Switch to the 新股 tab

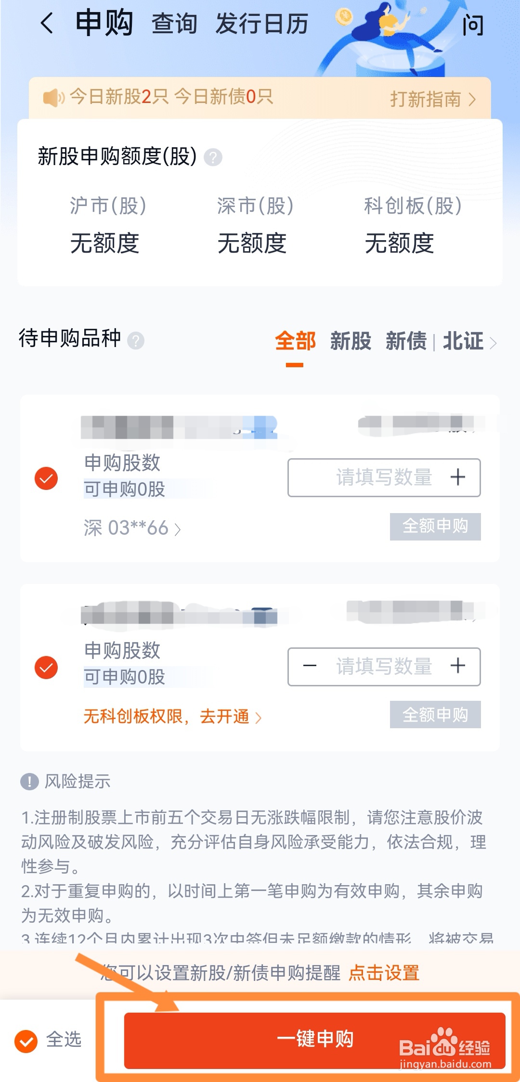click(x=351, y=341)
